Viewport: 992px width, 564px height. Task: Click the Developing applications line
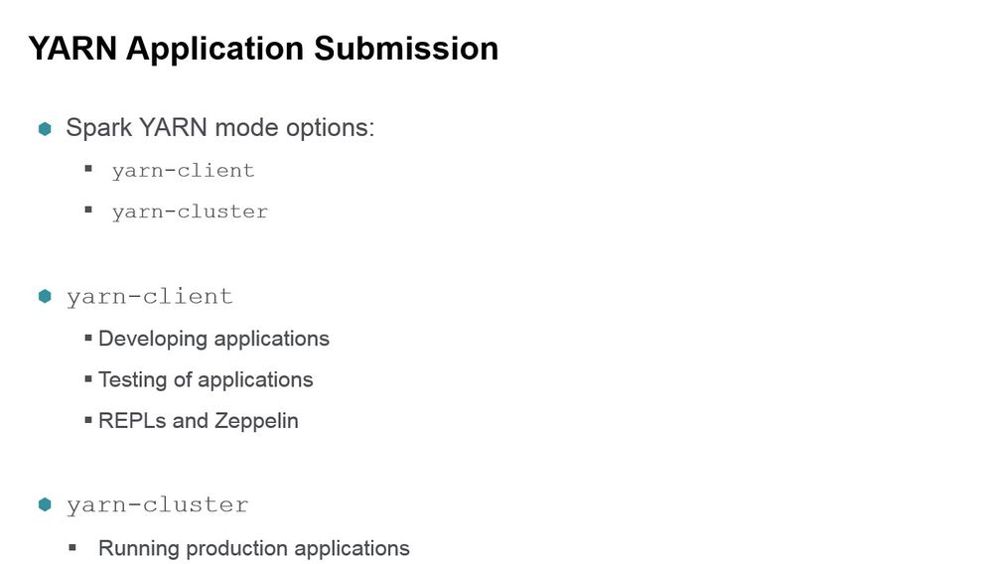coord(213,339)
